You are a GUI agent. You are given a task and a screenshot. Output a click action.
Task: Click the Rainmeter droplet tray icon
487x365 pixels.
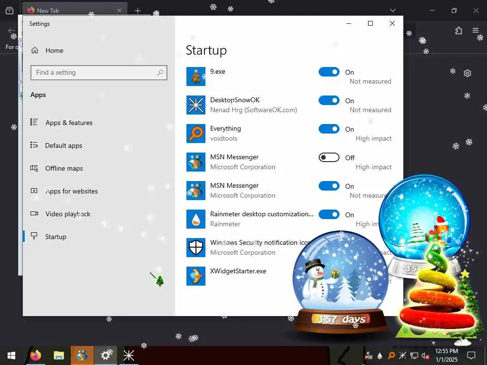(x=380, y=355)
